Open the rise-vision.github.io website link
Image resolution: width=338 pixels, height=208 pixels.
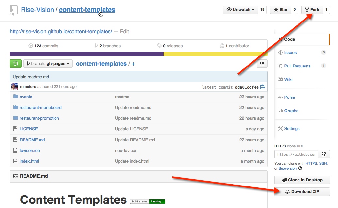pyautogui.click(x=61, y=31)
